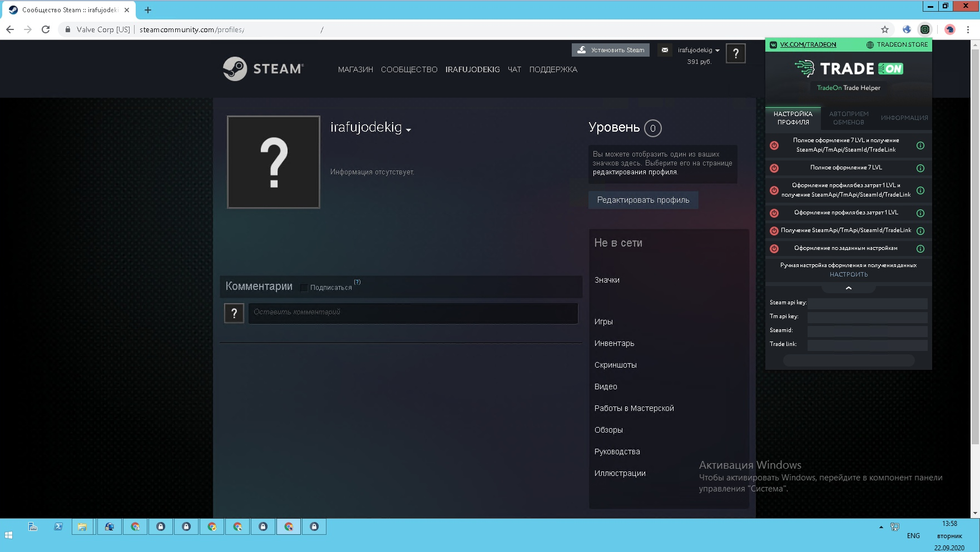Viewport: 980px width, 552px height.
Task: Open Инвентарь link
Action: [614, 344]
